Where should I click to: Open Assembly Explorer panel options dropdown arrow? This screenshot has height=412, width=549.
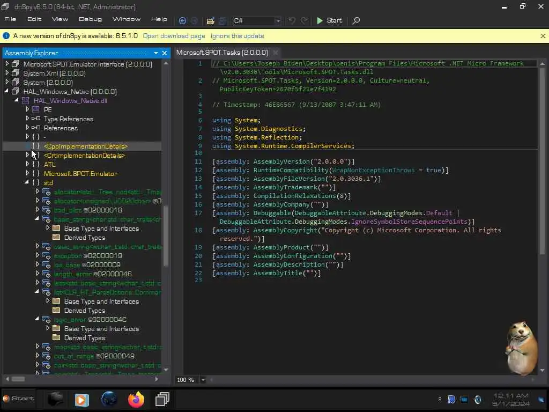pos(156,53)
